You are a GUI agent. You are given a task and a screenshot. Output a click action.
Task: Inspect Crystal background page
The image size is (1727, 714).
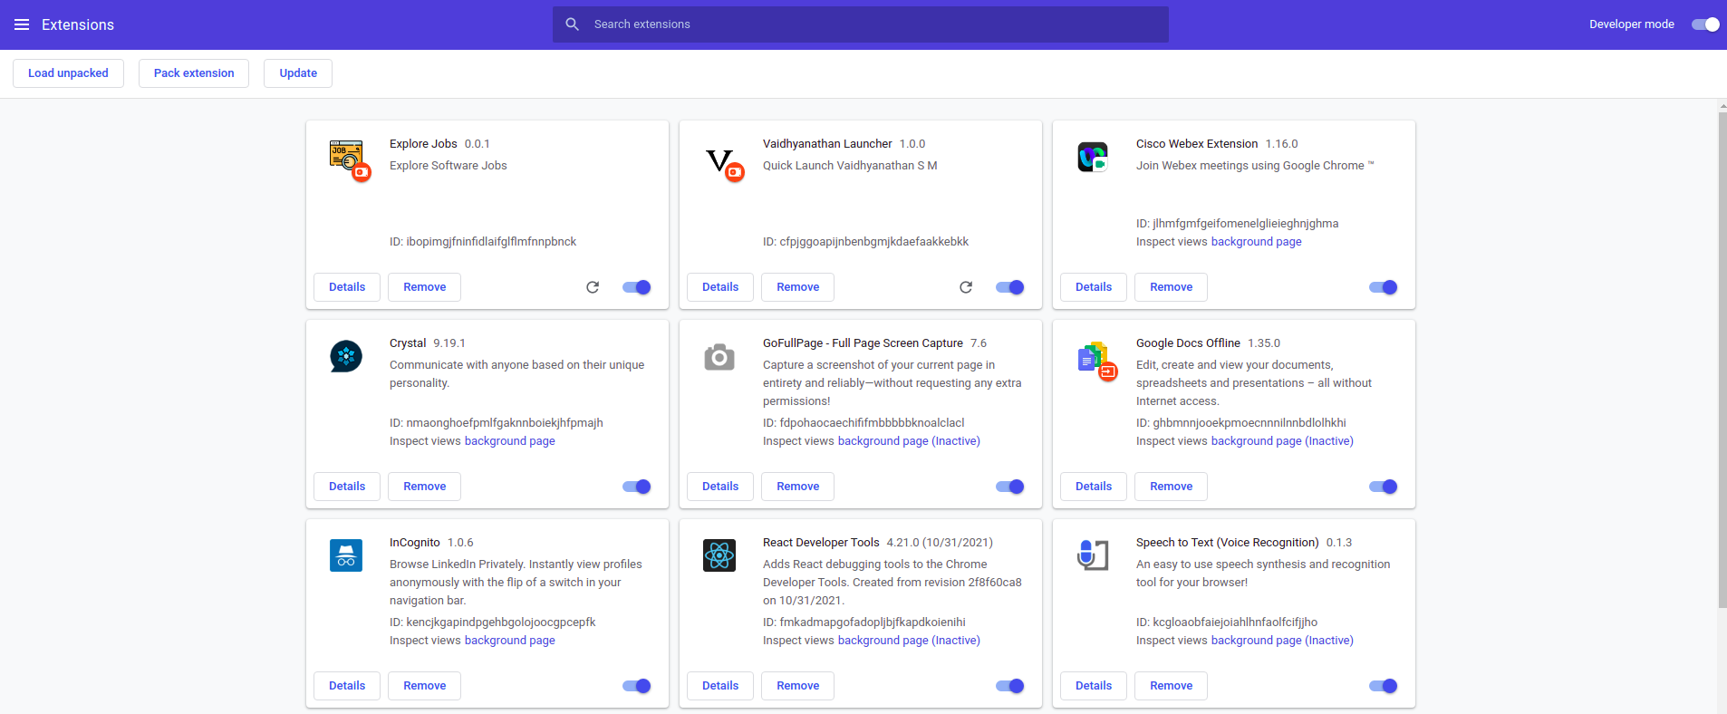click(x=509, y=441)
